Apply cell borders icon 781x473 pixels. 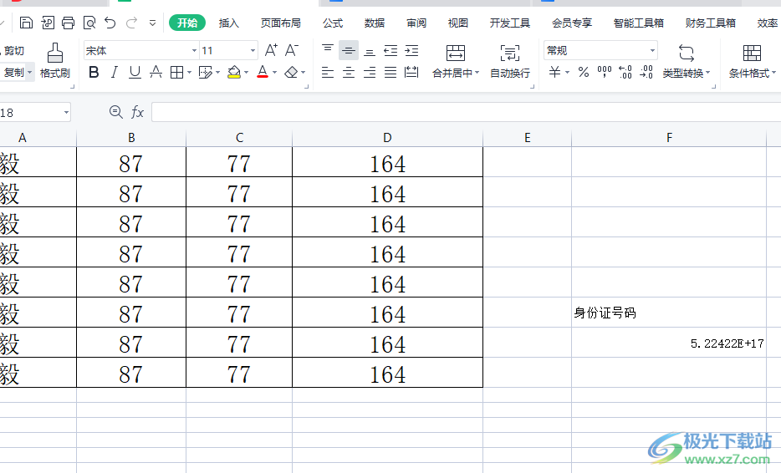[176, 73]
